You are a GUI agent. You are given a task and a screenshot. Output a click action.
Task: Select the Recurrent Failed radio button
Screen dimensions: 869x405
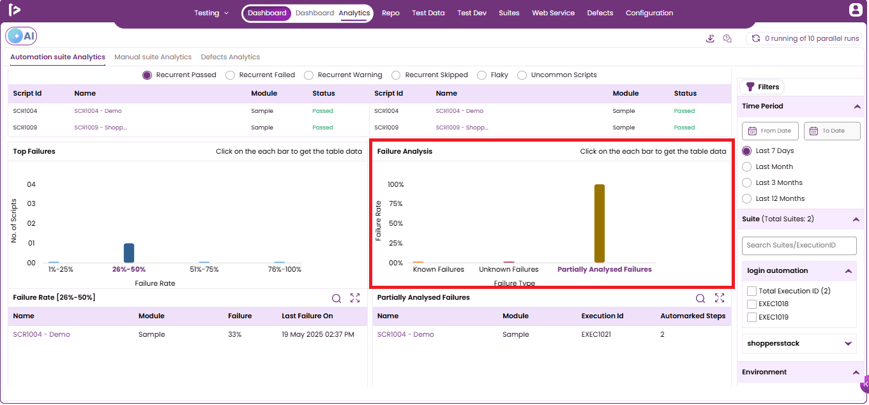click(x=230, y=75)
